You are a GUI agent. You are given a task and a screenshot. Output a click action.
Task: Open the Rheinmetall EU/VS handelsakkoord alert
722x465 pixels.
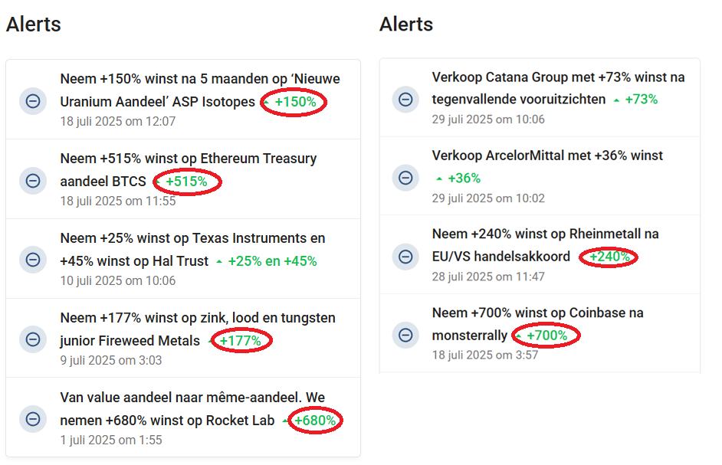pos(545,245)
